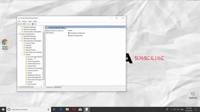Launch Opera browser from the taskbar
Screen dimensions: 200x112
pyautogui.click(x=74, y=109)
